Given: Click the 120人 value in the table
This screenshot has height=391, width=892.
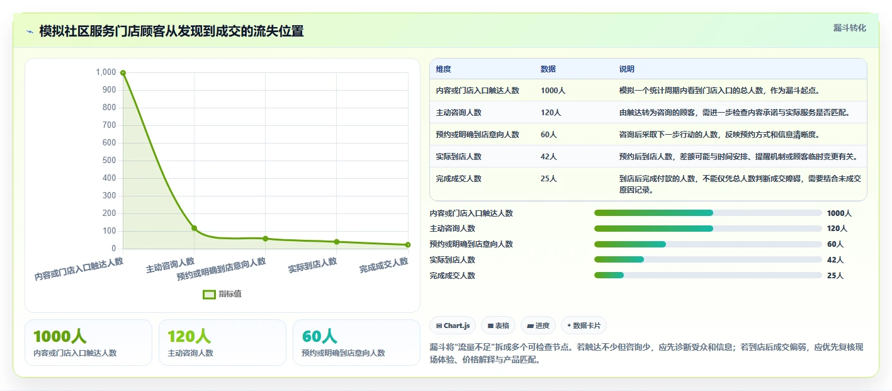Looking at the screenshot, I should (551, 113).
